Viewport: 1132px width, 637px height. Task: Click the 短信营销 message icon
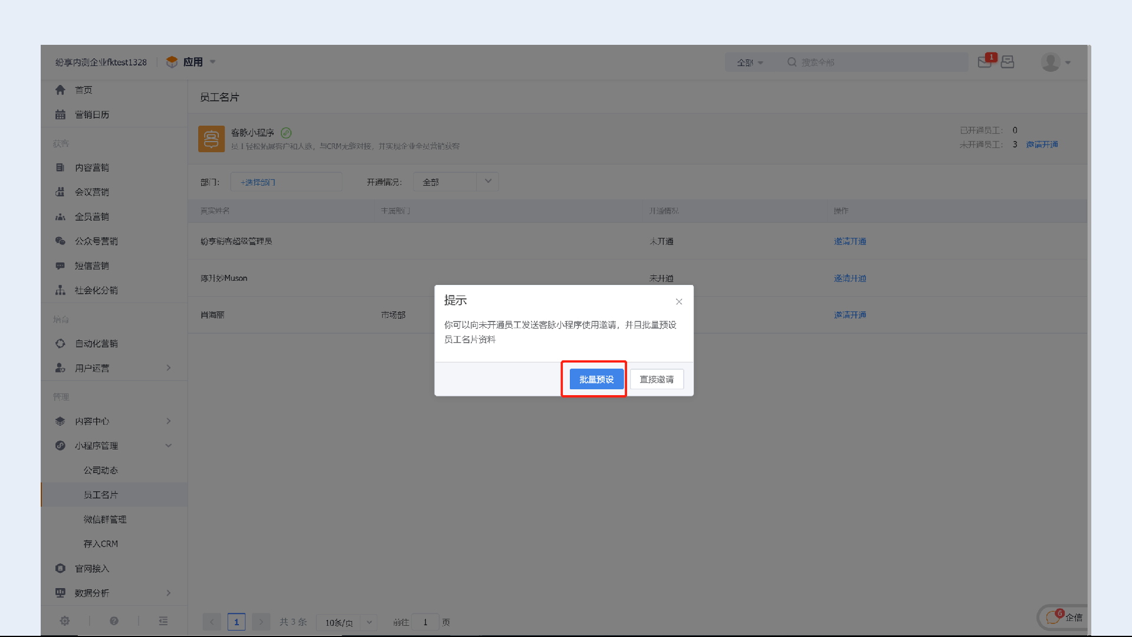60,265
